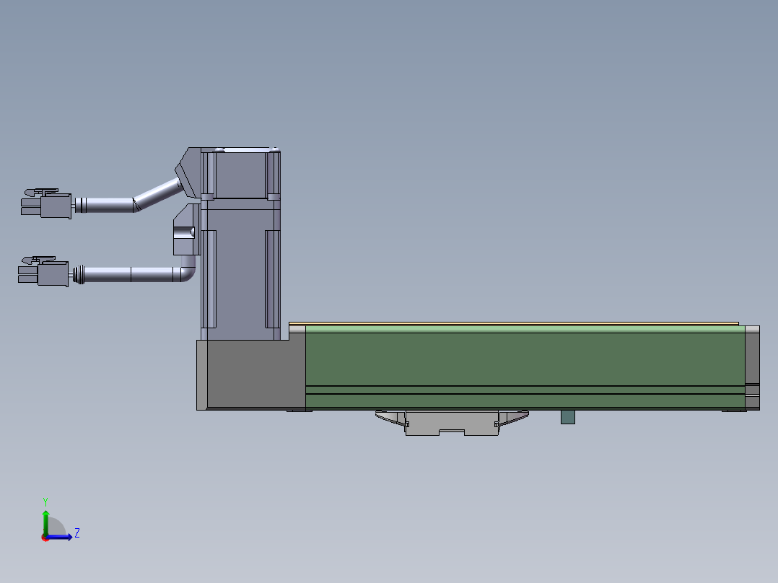
Task: Pick the slider carriage beneath the actuator
Action: point(450,424)
